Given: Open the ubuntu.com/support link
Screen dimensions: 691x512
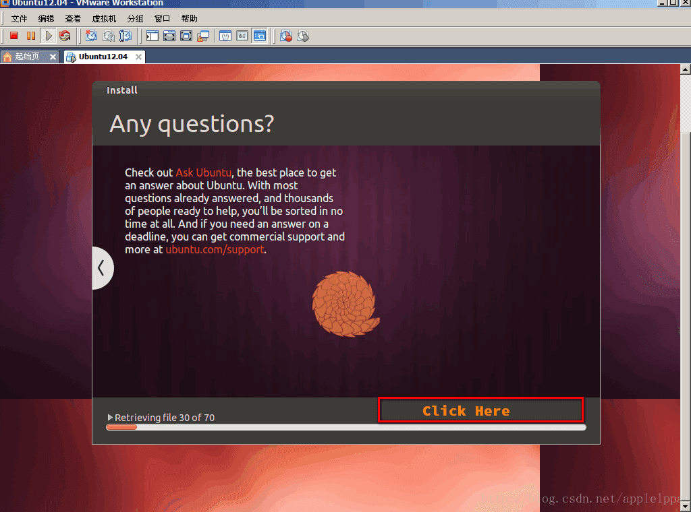Looking at the screenshot, I should (215, 249).
